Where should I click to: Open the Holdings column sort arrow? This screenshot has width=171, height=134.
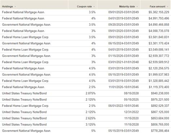click(15, 7)
